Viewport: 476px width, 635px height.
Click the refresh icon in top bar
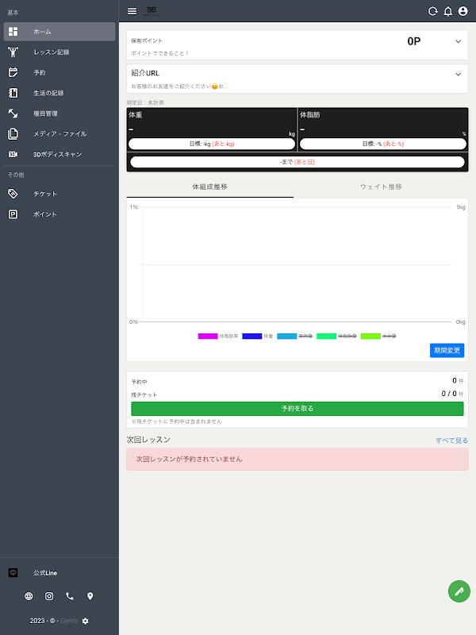pos(433,11)
